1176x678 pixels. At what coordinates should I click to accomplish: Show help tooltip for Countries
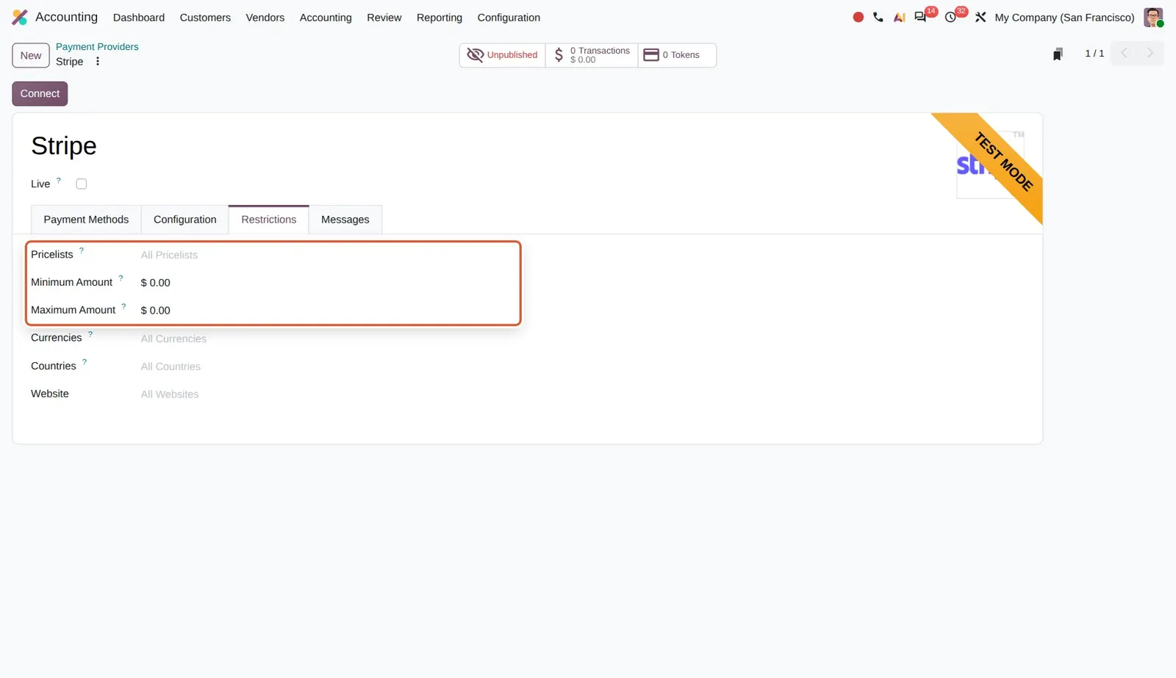(x=85, y=362)
